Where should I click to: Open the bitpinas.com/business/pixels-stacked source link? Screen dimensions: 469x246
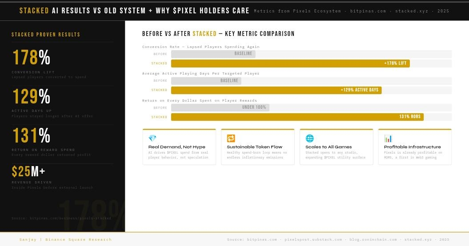61,218
